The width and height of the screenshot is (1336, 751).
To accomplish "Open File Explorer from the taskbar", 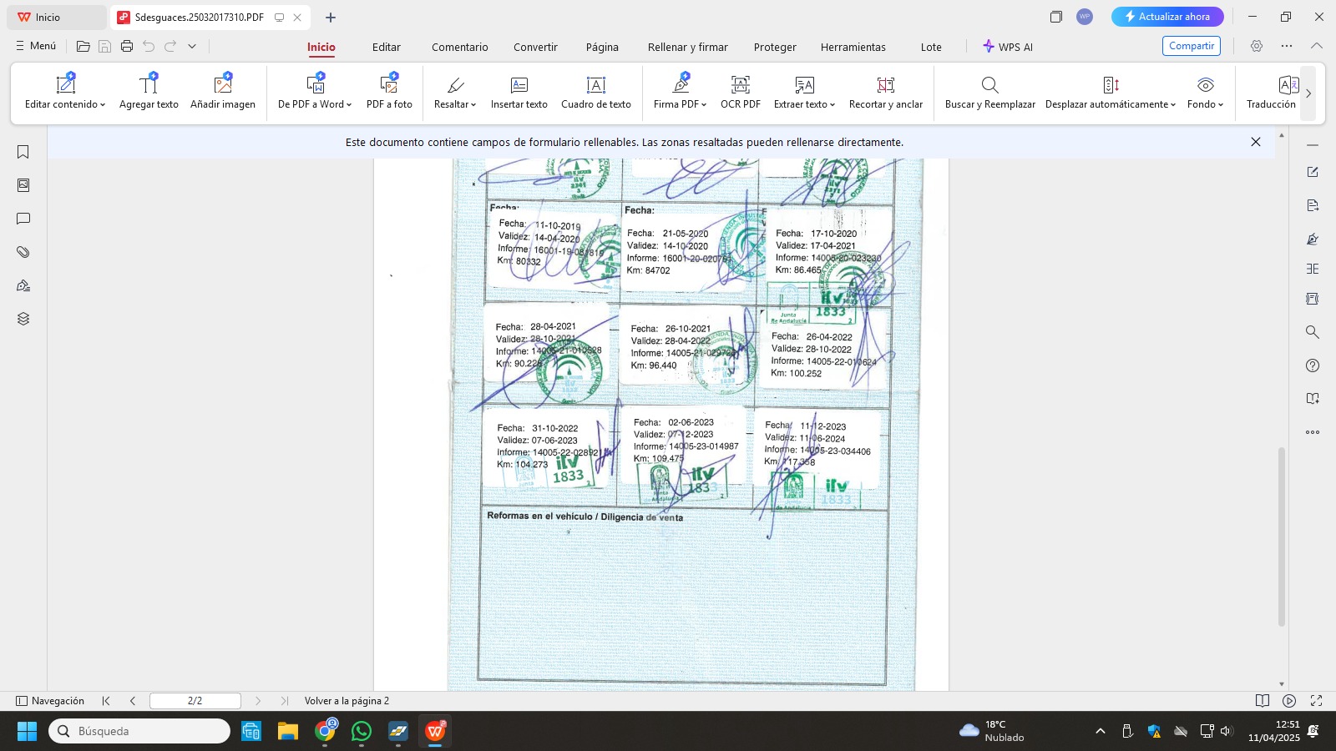I will [288, 731].
